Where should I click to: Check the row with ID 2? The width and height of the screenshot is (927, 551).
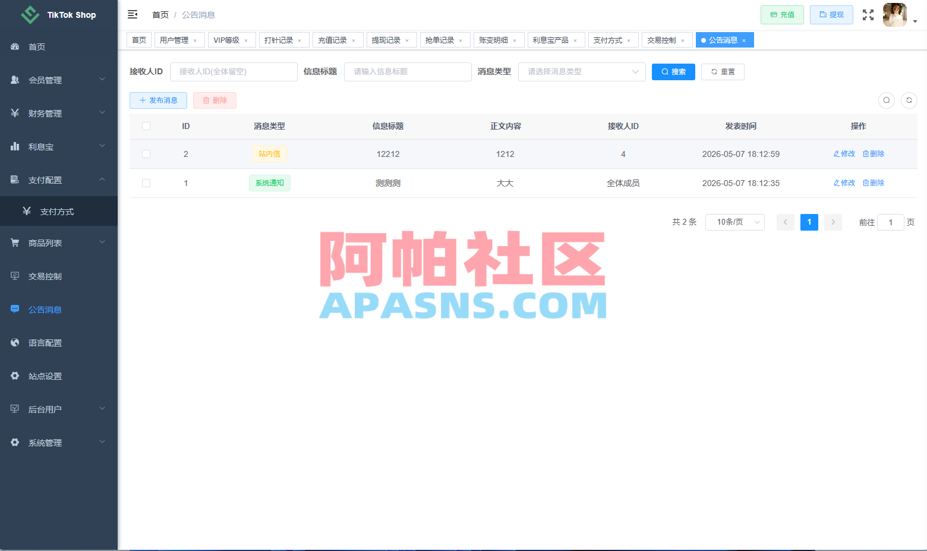[146, 154]
